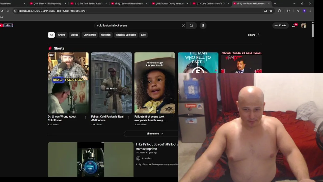Open ArcanaPost channel avatar

(138, 158)
